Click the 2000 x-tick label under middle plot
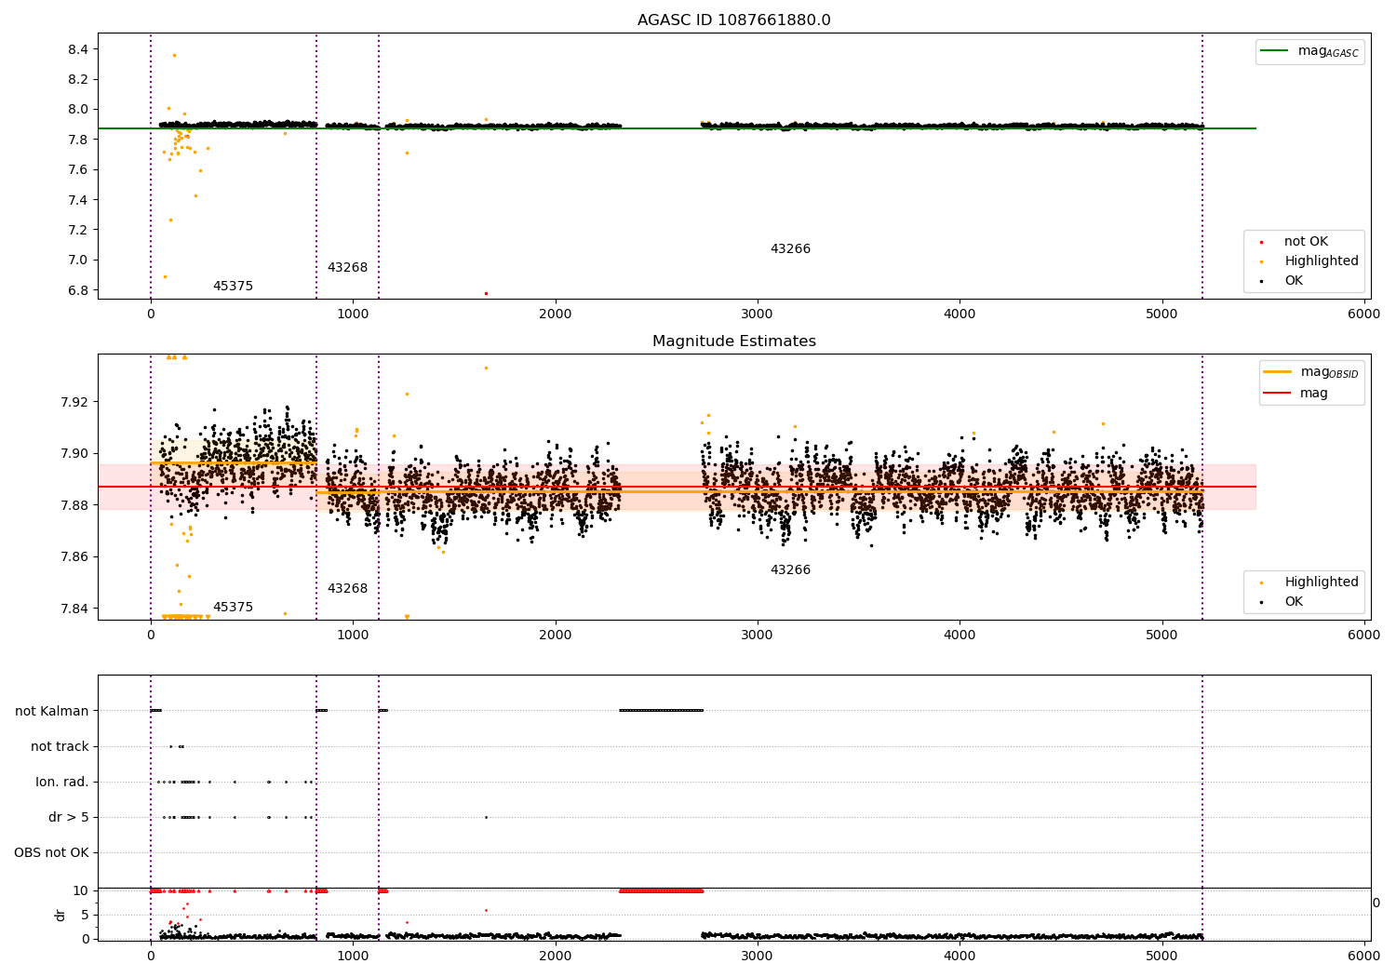1396x977 pixels. pyautogui.click(x=556, y=636)
